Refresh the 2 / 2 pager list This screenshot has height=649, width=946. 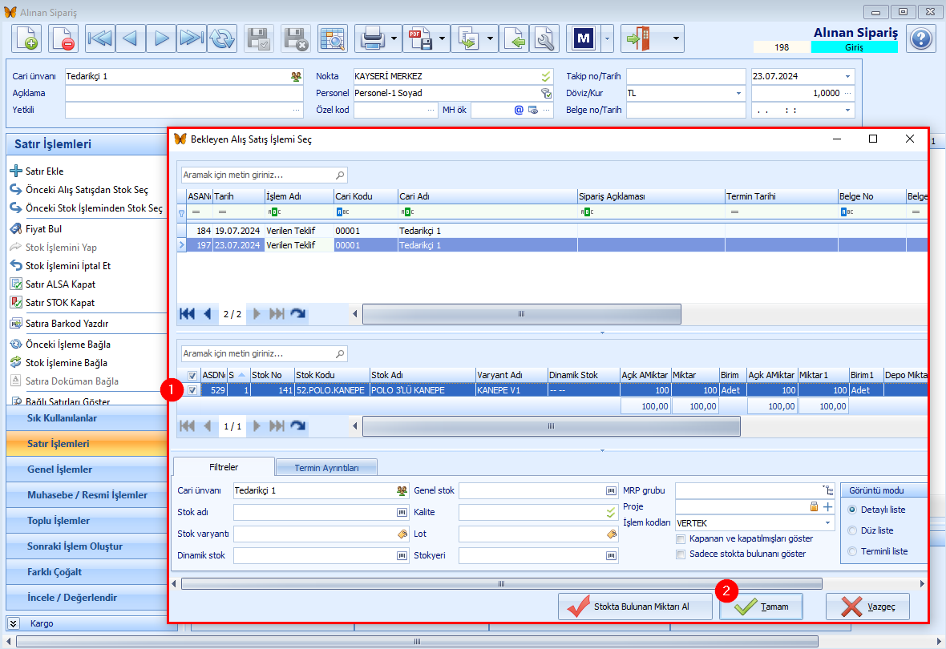click(x=298, y=313)
